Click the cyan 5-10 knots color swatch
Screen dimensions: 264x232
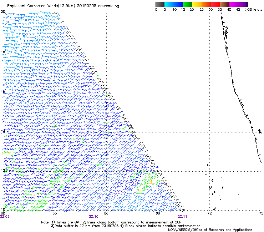169,4
